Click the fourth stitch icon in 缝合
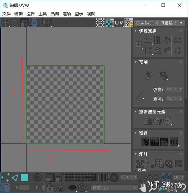Screen dimensions: 188x193 click(x=174, y=142)
